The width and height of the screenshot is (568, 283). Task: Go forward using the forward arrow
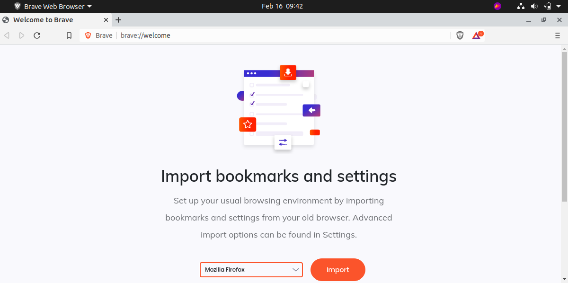coord(22,35)
